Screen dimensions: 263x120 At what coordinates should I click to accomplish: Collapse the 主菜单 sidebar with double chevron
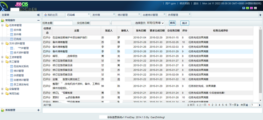pos(38,15)
